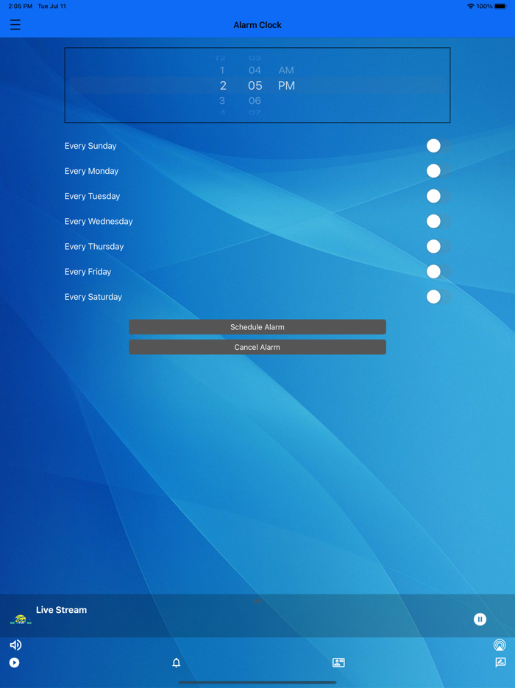Tap the volume speaker icon
Image resolution: width=515 pixels, height=688 pixels.
pos(15,645)
